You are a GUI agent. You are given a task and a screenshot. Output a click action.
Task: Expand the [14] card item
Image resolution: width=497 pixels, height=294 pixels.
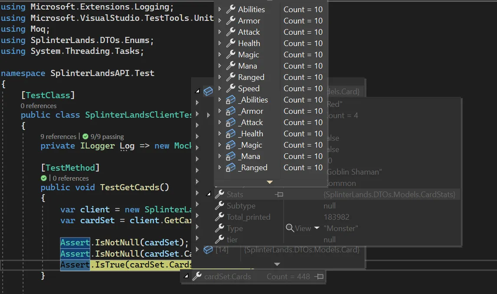click(197, 250)
